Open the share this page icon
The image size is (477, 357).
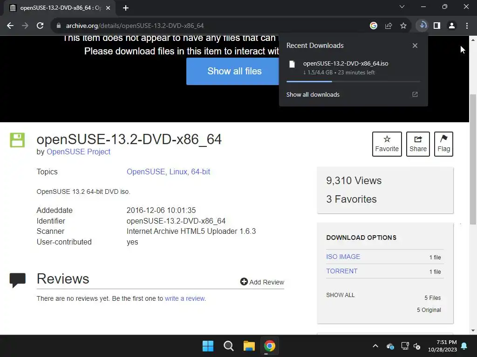tap(388, 26)
